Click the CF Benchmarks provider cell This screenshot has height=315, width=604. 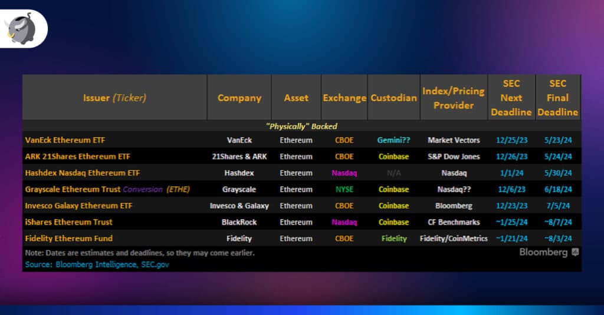tap(454, 222)
